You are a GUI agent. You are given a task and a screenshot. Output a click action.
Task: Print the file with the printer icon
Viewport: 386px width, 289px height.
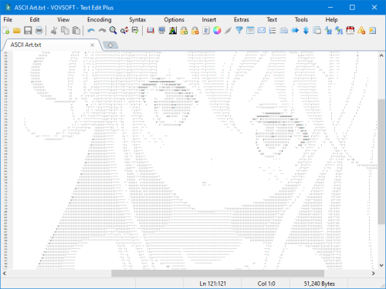point(39,31)
